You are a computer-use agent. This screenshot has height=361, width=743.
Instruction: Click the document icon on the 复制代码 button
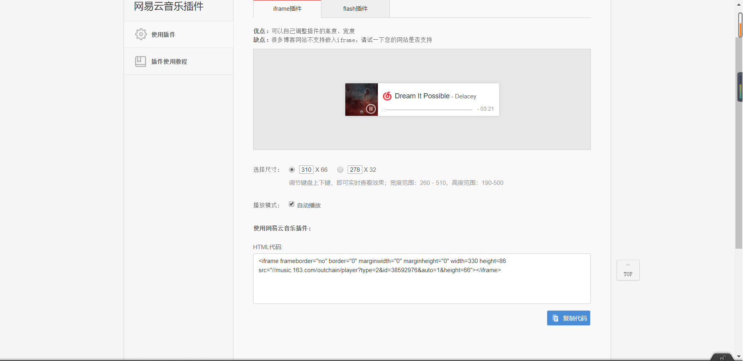click(555, 319)
